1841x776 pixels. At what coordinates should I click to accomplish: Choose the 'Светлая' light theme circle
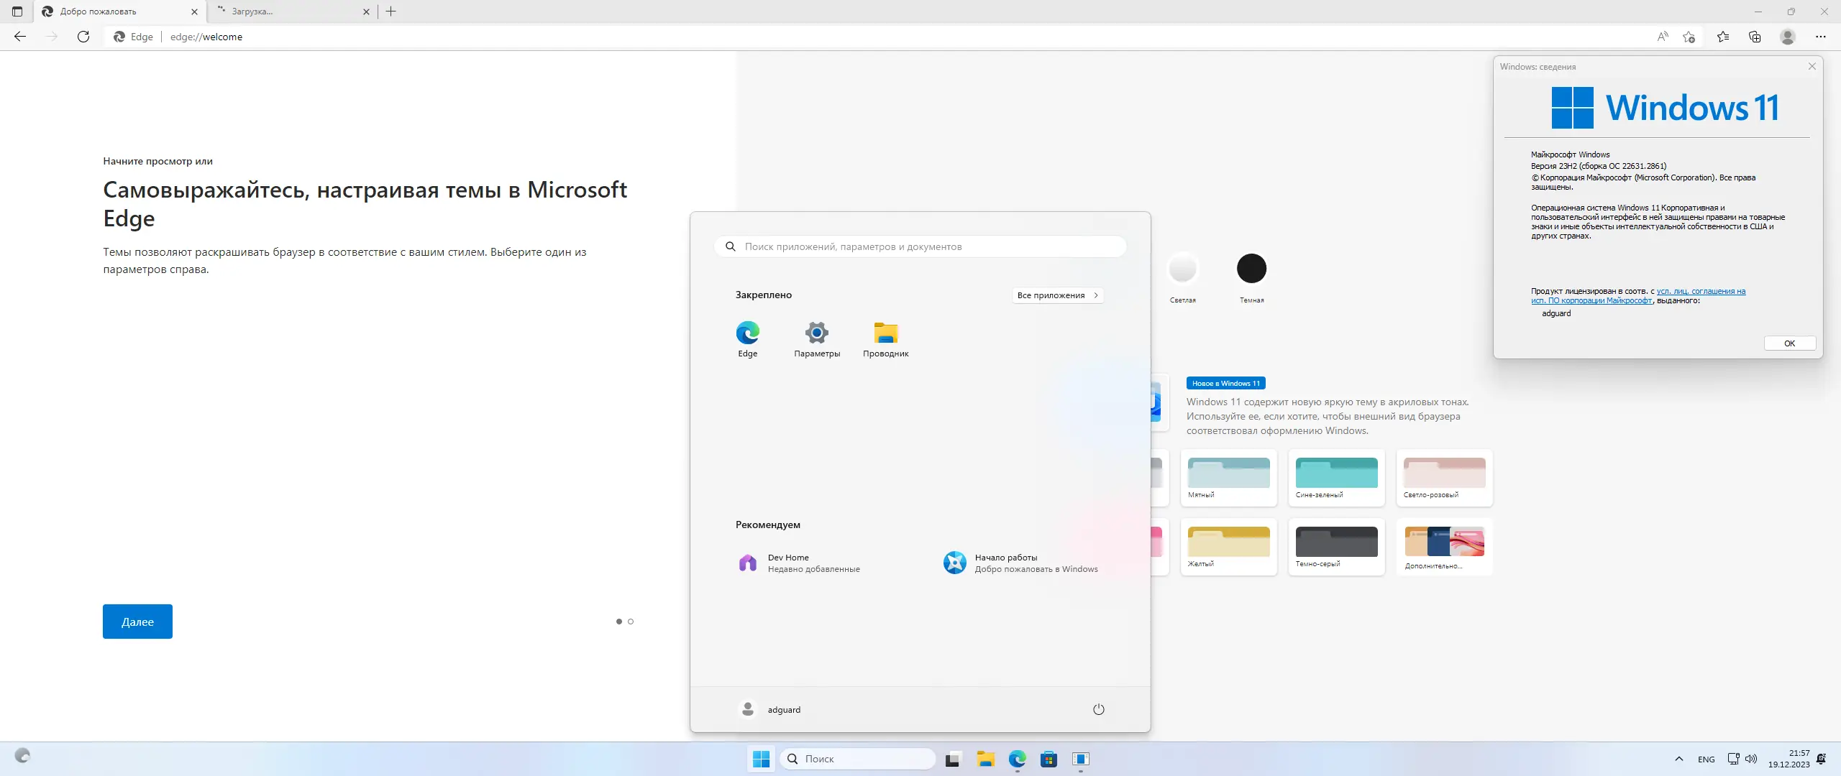coord(1182,269)
